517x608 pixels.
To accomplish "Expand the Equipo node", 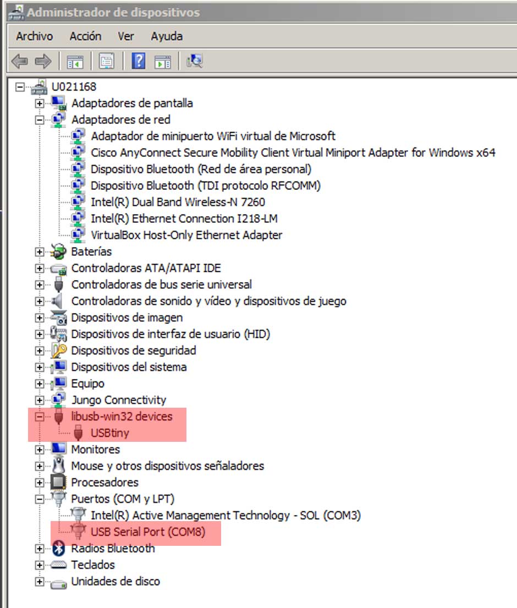I will [x=39, y=384].
